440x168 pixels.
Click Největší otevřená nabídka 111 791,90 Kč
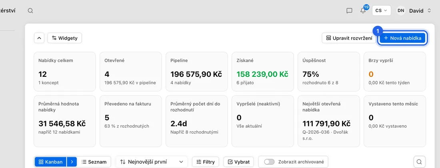326,124
